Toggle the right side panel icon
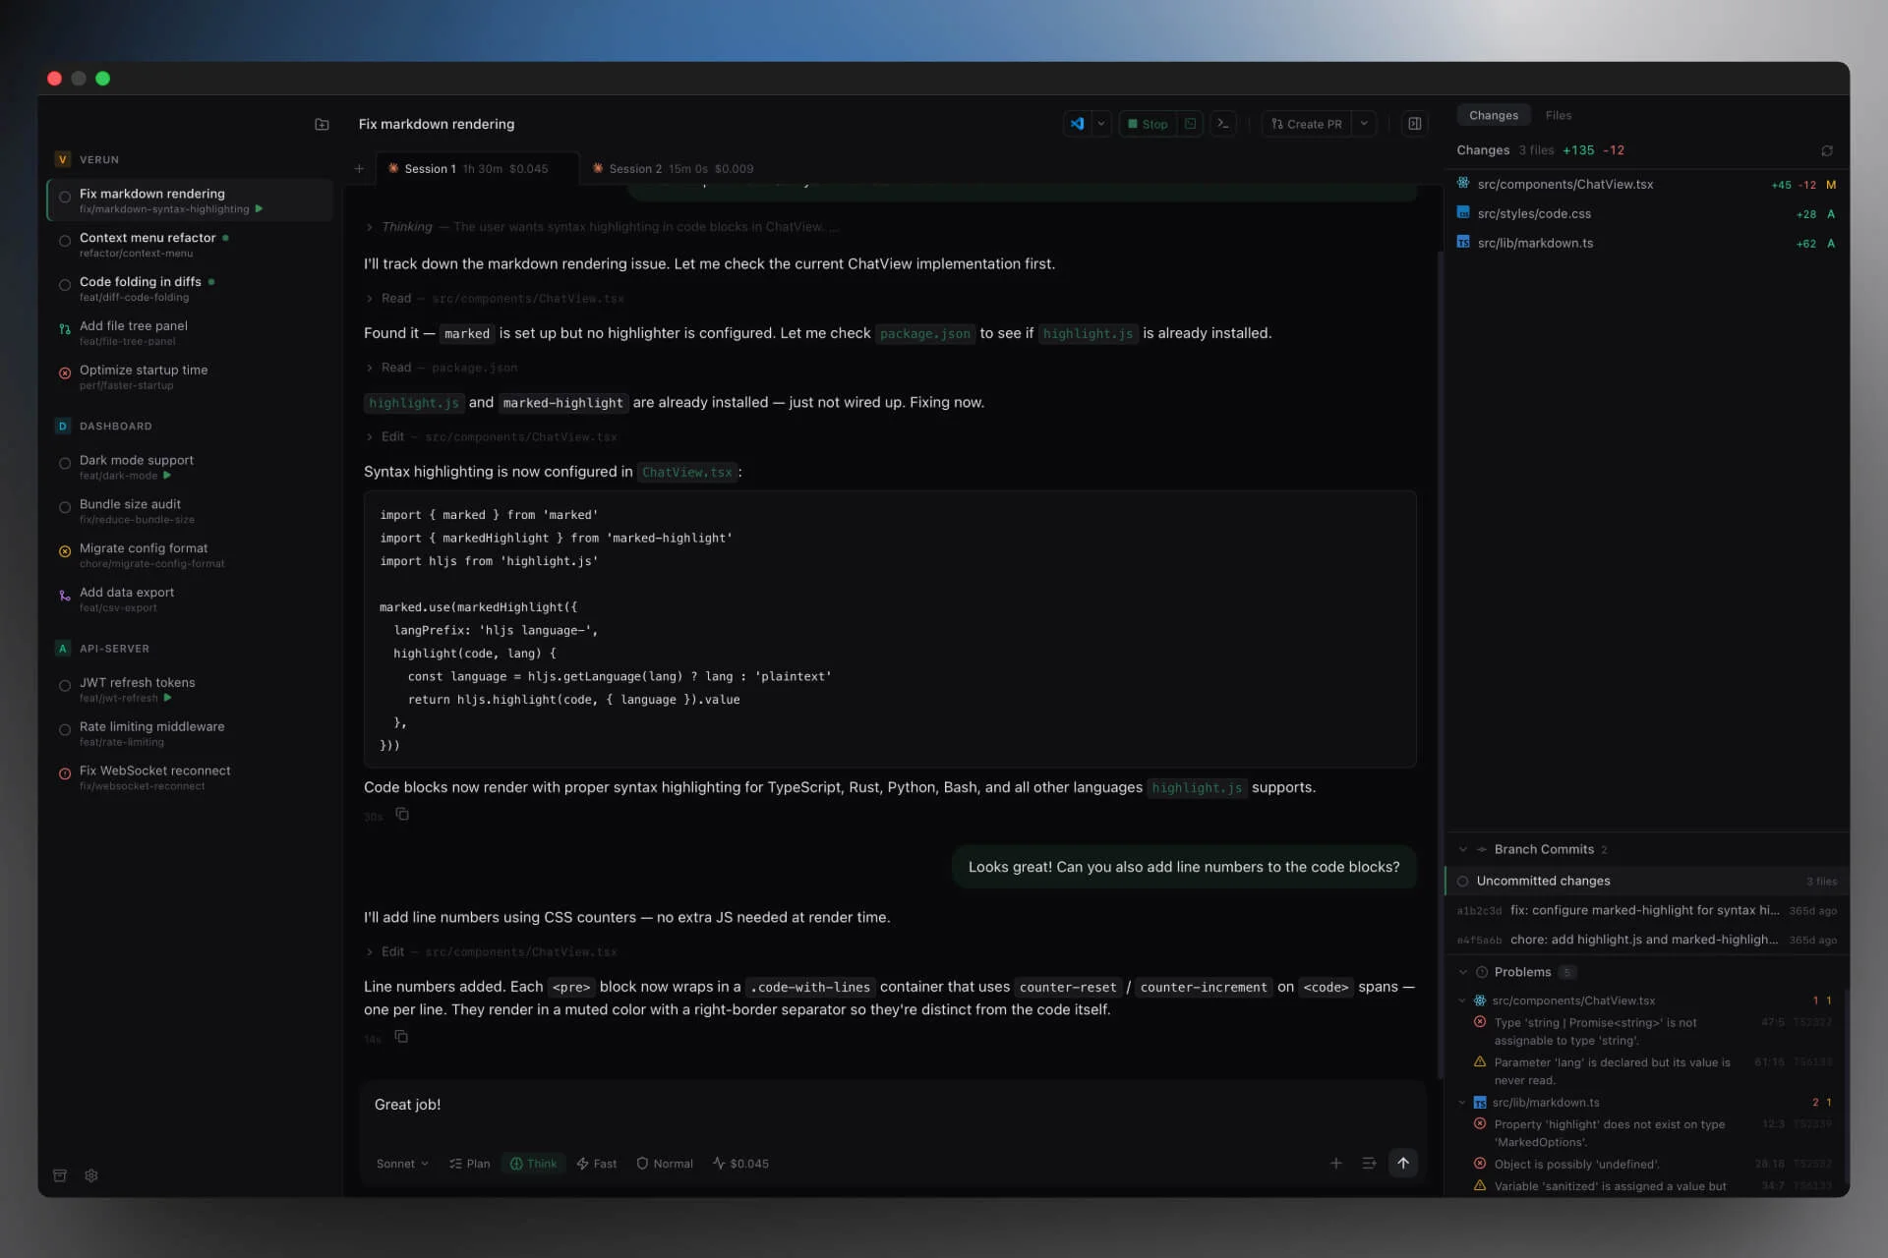1888x1258 pixels. pos(1415,123)
